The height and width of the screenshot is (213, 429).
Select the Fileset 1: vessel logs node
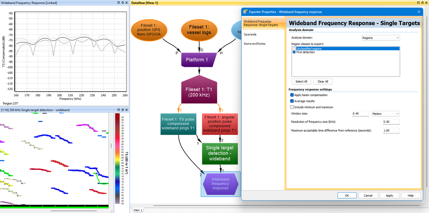199,30
